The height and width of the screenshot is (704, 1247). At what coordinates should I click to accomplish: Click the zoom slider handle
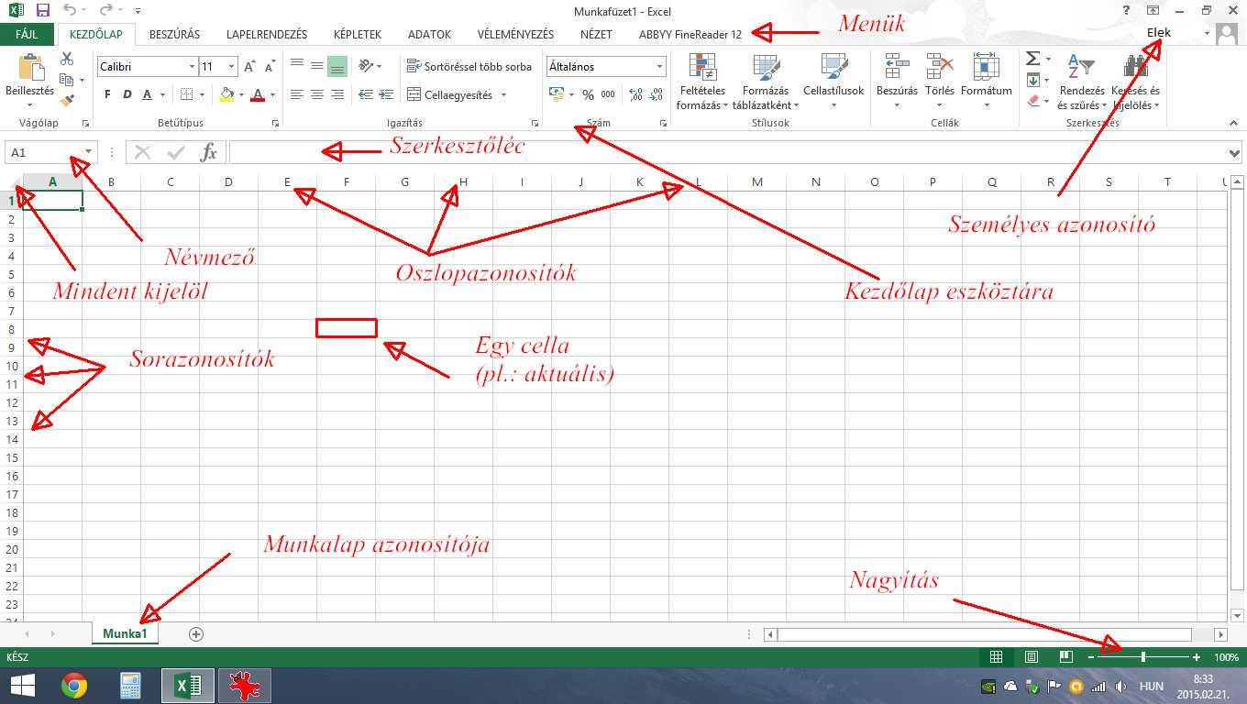[1142, 657]
